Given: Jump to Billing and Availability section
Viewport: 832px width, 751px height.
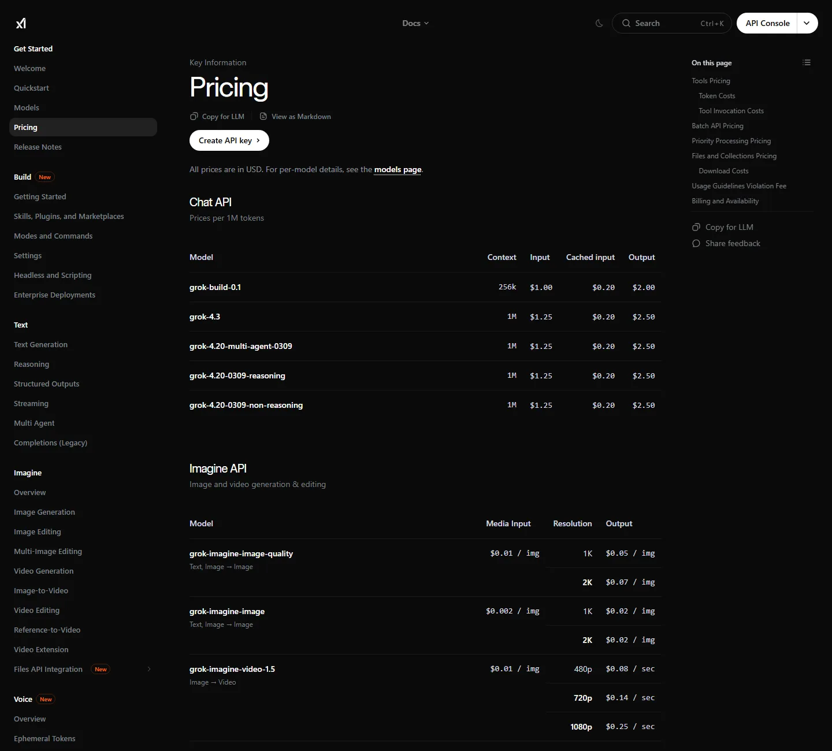Looking at the screenshot, I should [725, 201].
